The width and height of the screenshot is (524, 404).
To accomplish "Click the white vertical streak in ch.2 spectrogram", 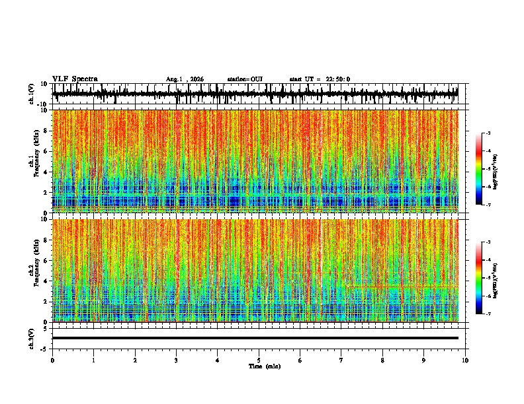I will 320,271.
